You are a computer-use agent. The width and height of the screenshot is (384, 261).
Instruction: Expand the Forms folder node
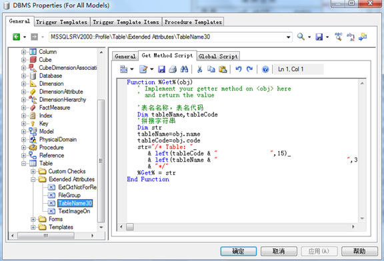click(33, 219)
